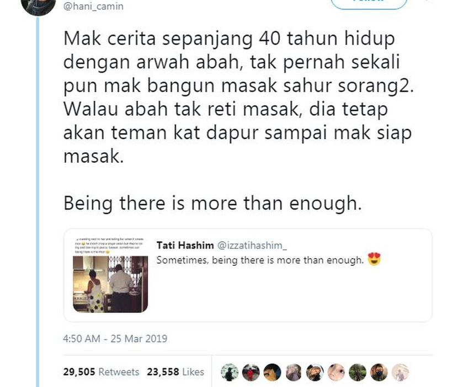The height and width of the screenshot is (387, 458).
Task: Open the liker avatar with green forest background
Action: 358,373
